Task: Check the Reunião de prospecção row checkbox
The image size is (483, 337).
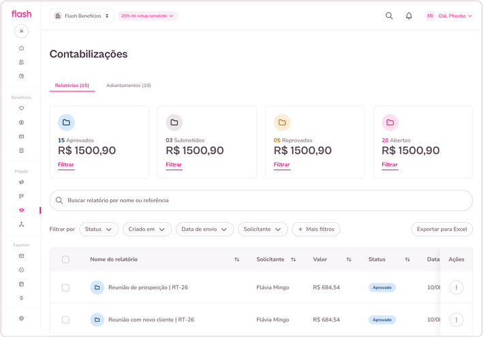Action: coord(65,287)
